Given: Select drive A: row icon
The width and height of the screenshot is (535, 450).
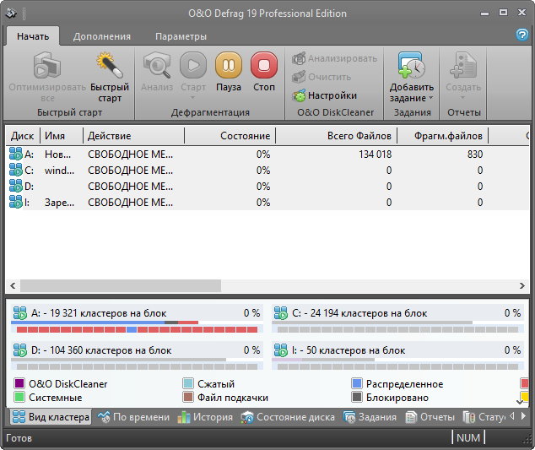Looking at the screenshot, I should 16,154.
